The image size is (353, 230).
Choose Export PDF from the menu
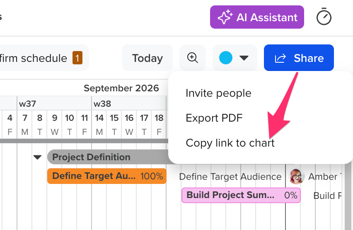[x=214, y=118]
